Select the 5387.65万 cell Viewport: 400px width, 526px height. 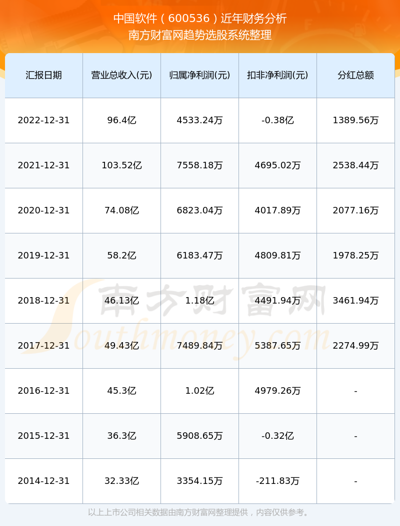coord(278,346)
